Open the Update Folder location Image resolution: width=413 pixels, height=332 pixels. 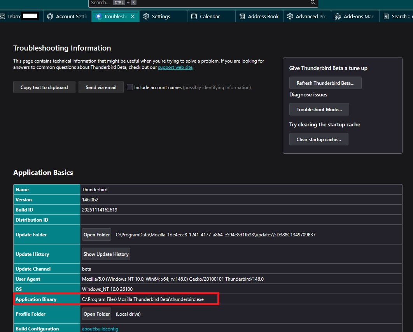pos(96,235)
